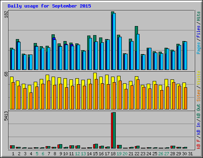Click day 9 on the x-axis

[x=61, y=154]
